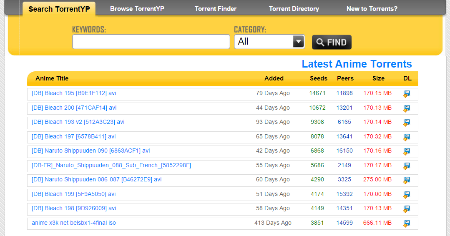Click download icon for Bleach 199 row

pyautogui.click(x=407, y=194)
